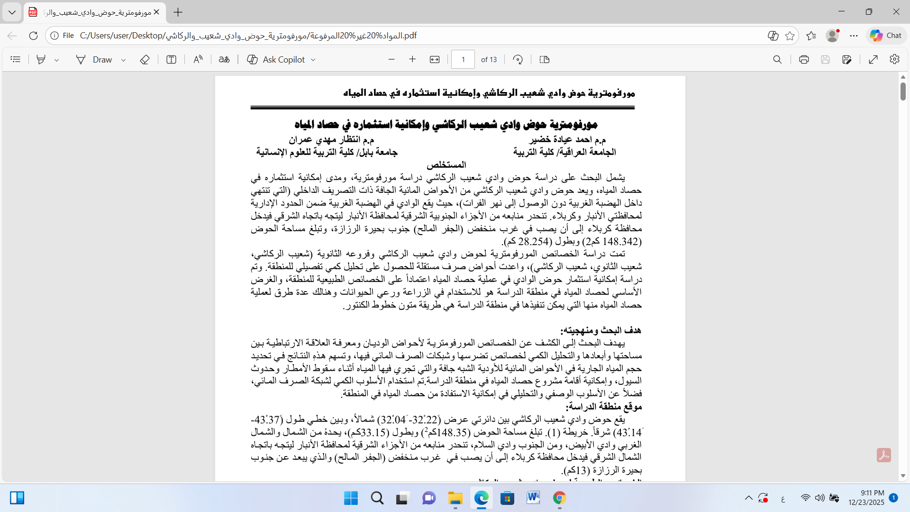Activate the Draw tool
910x512 pixels.
point(94,59)
